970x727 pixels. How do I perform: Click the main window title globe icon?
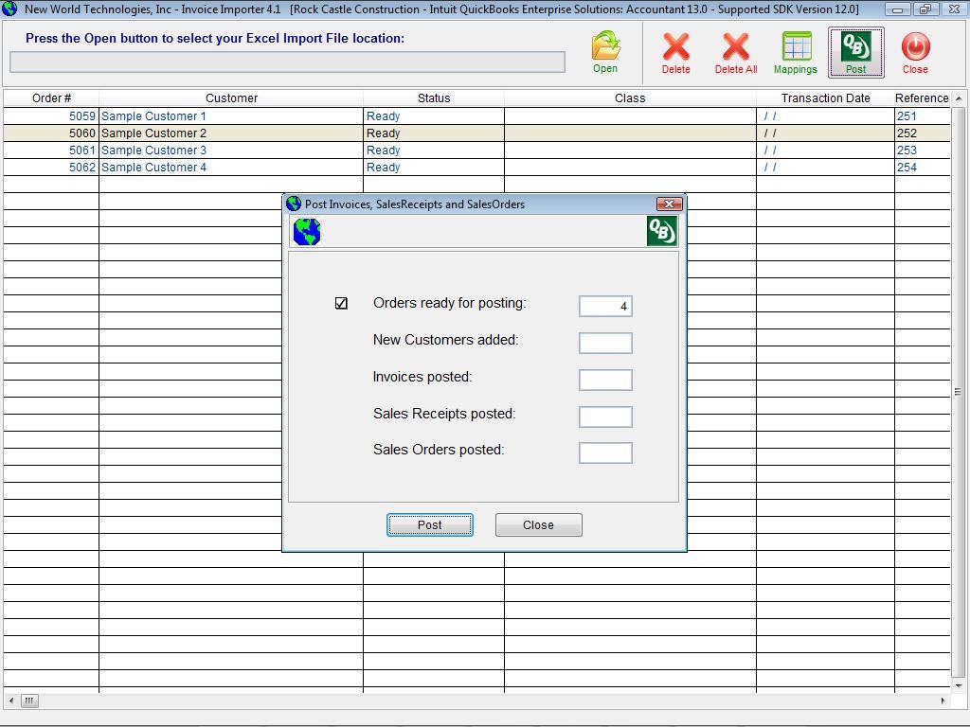coord(9,9)
